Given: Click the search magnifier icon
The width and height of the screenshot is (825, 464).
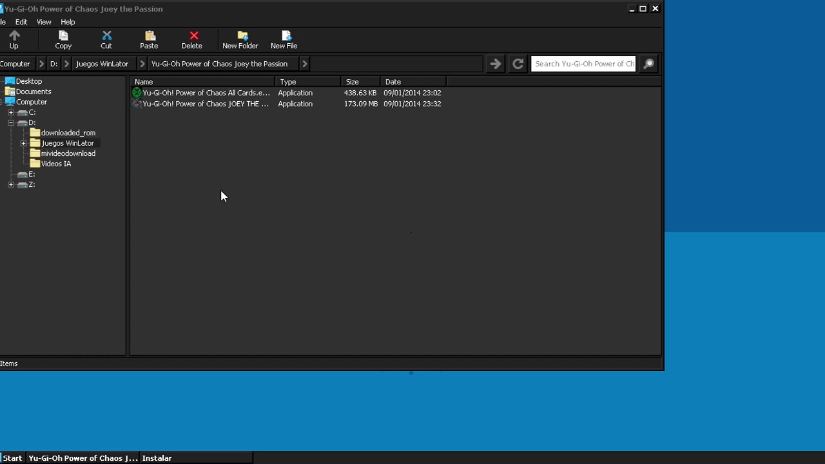Looking at the screenshot, I should click(649, 64).
